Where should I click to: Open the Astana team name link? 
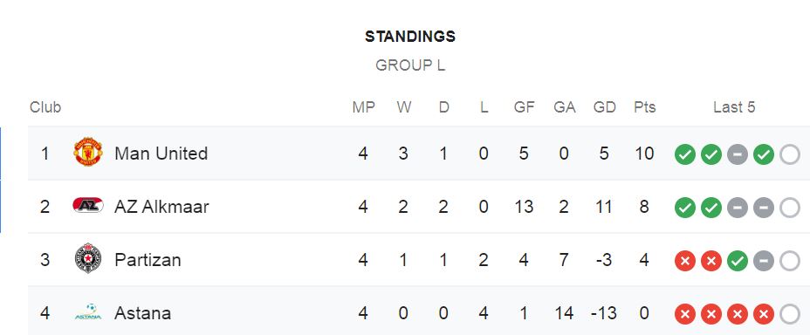[142, 313]
